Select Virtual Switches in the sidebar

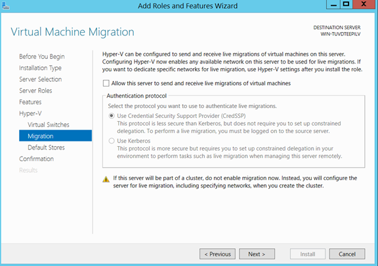pos(49,124)
